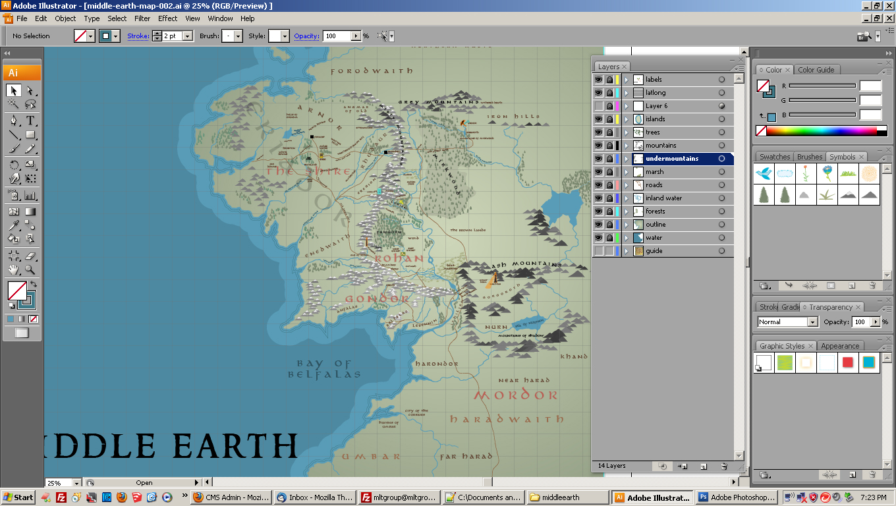Select the Paintbrush tool
The height and width of the screenshot is (506, 896).
tap(14, 149)
